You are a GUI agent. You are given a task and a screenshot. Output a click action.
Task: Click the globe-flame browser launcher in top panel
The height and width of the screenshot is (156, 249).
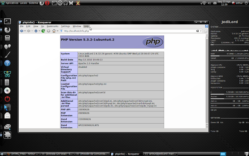[60, 3]
